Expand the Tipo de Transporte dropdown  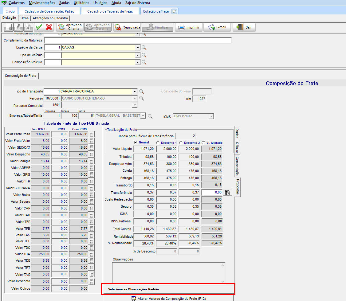click(x=134, y=91)
